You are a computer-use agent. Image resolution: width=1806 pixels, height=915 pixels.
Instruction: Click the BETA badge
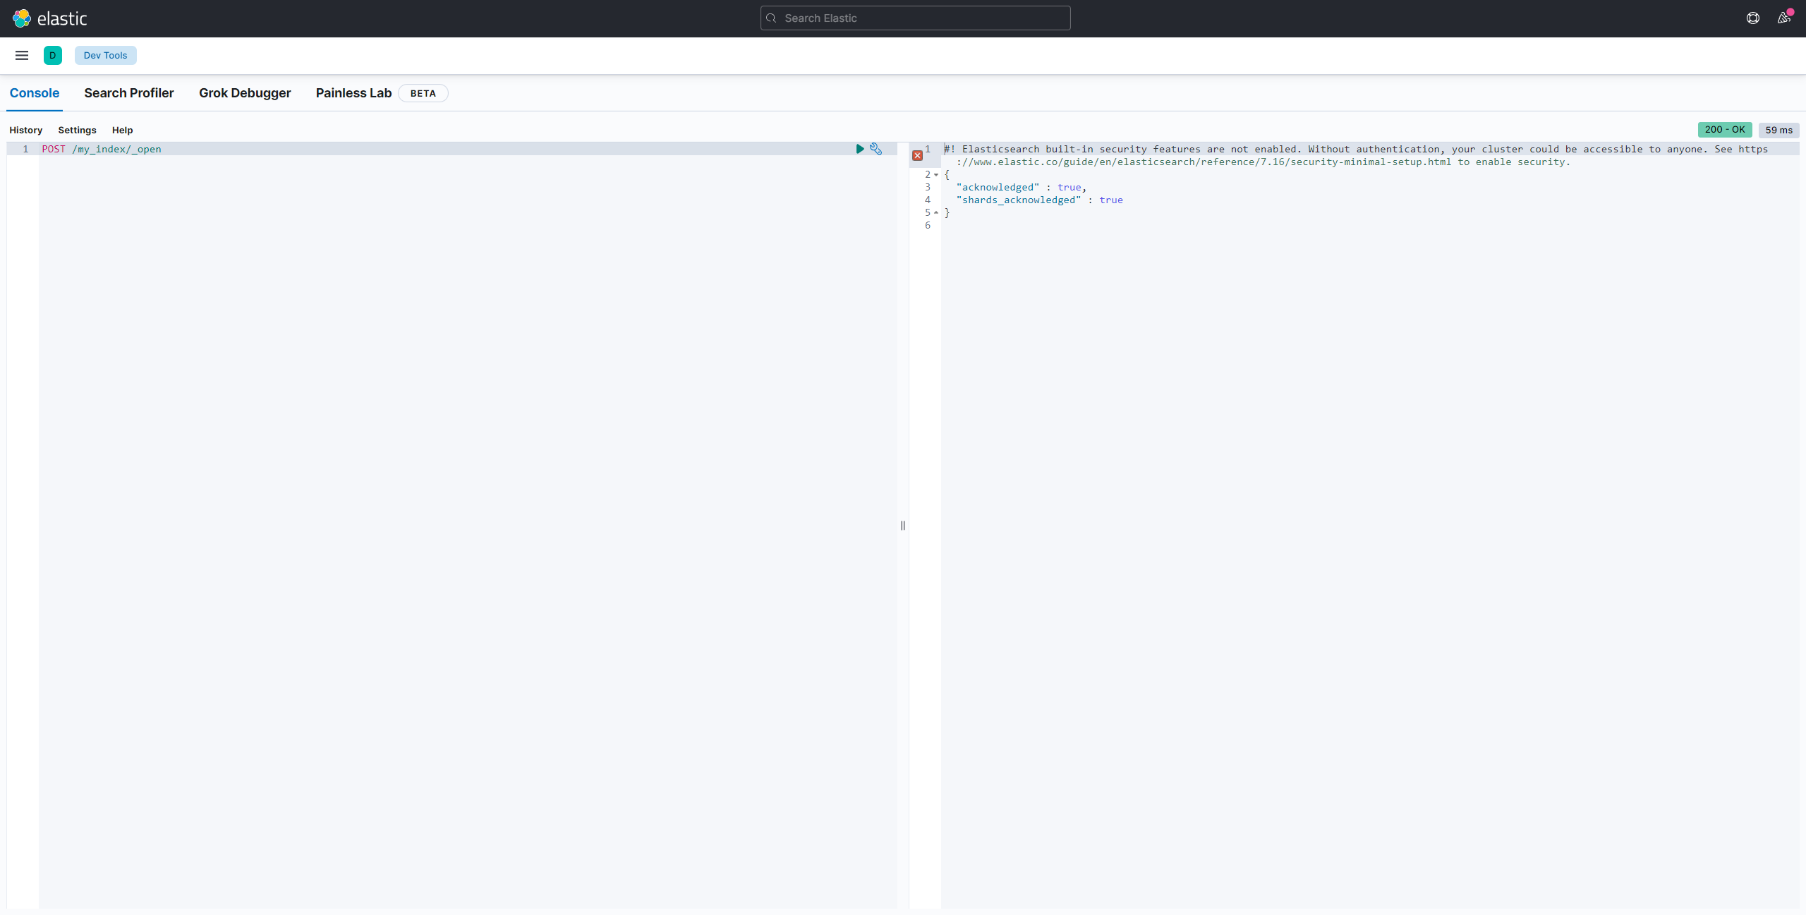point(423,93)
